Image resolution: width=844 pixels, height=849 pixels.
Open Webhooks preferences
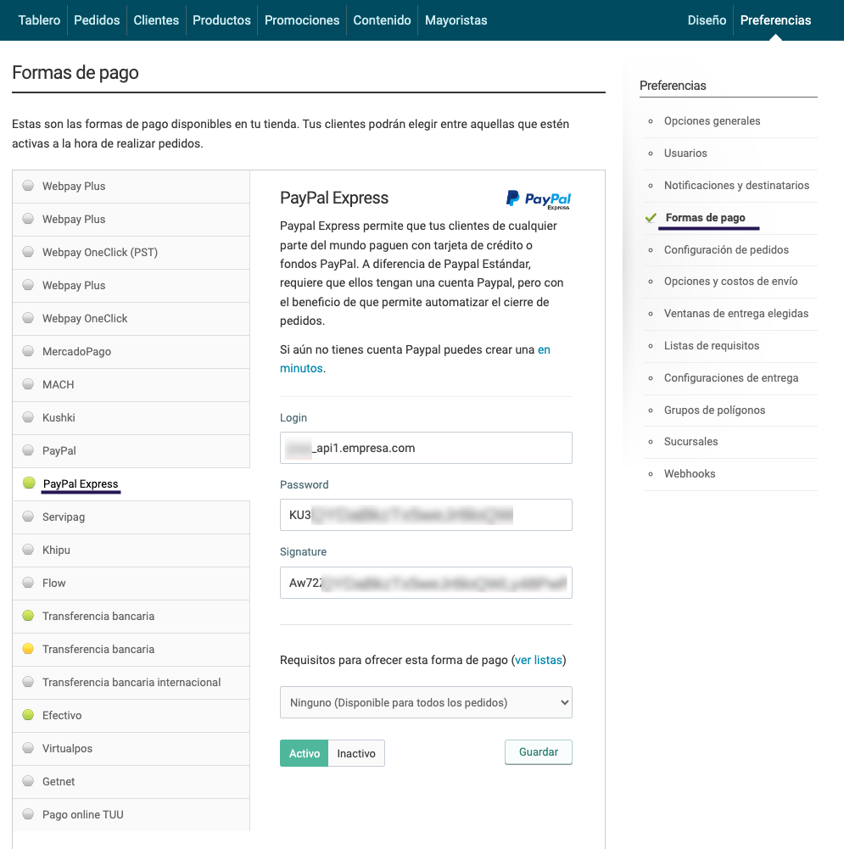[690, 474]
